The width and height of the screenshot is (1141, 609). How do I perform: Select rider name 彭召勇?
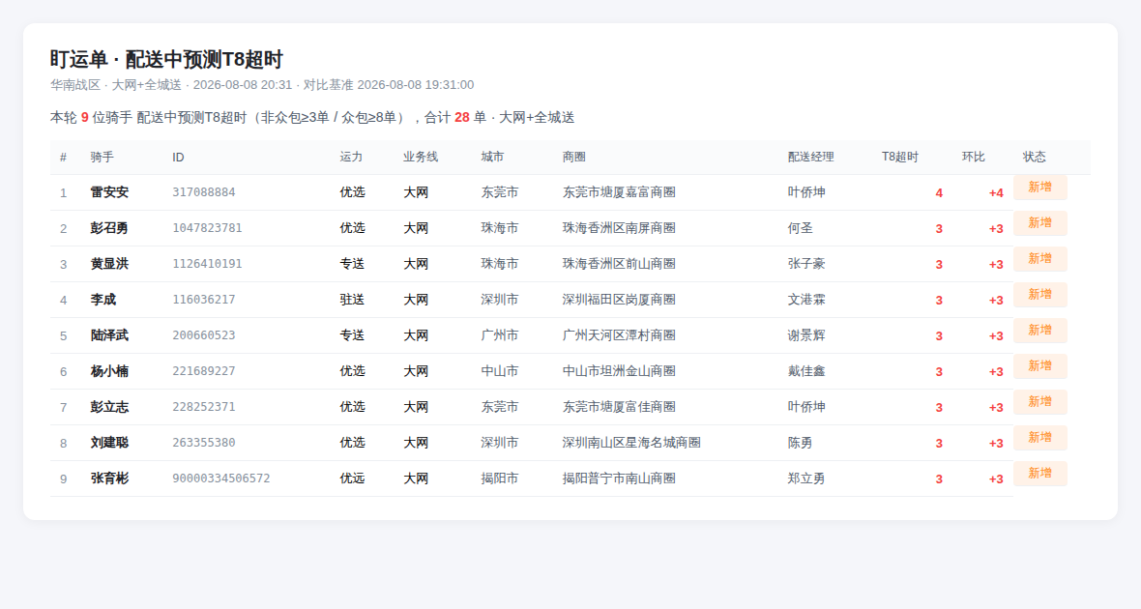(109, 228)
